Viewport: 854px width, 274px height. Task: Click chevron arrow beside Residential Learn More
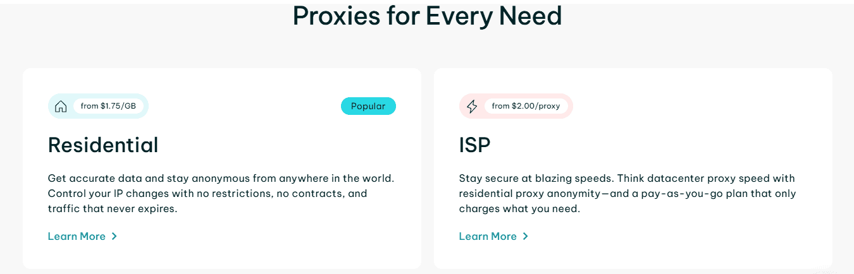[x=114, y=236]
